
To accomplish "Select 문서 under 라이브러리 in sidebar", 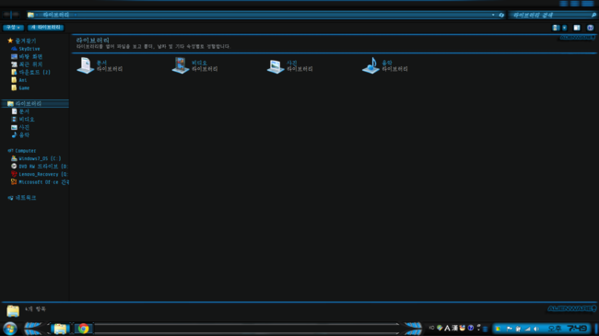I will [20, 111].
